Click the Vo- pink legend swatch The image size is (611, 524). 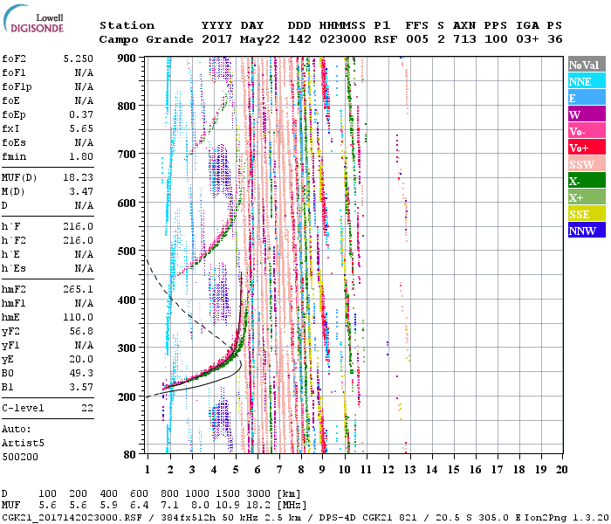tap(587, 131)
